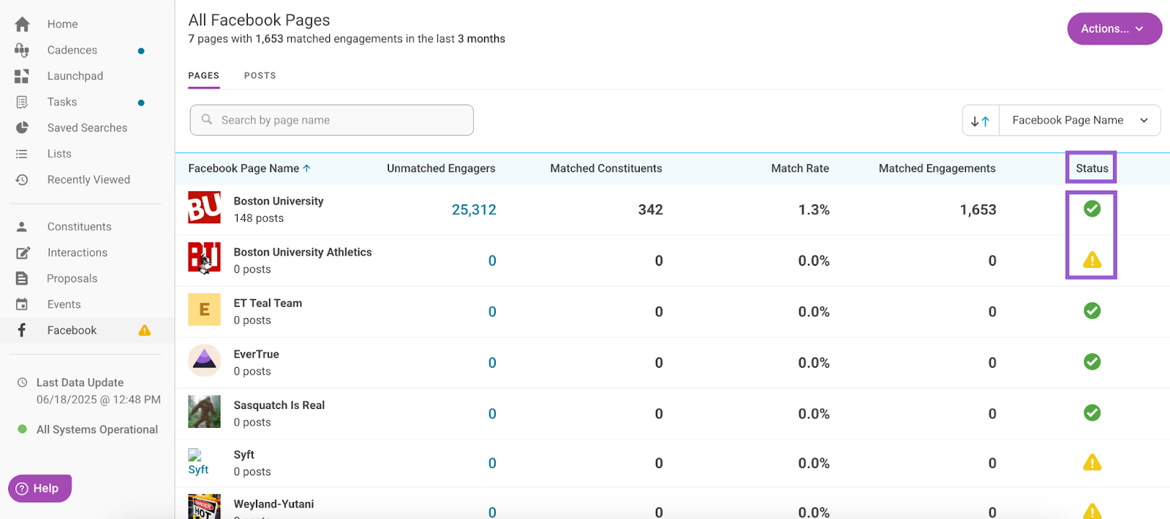The width and height of the screenshot is (1170, 519).
Task: Open the Syft page name
Action: (x=244, y=455)
